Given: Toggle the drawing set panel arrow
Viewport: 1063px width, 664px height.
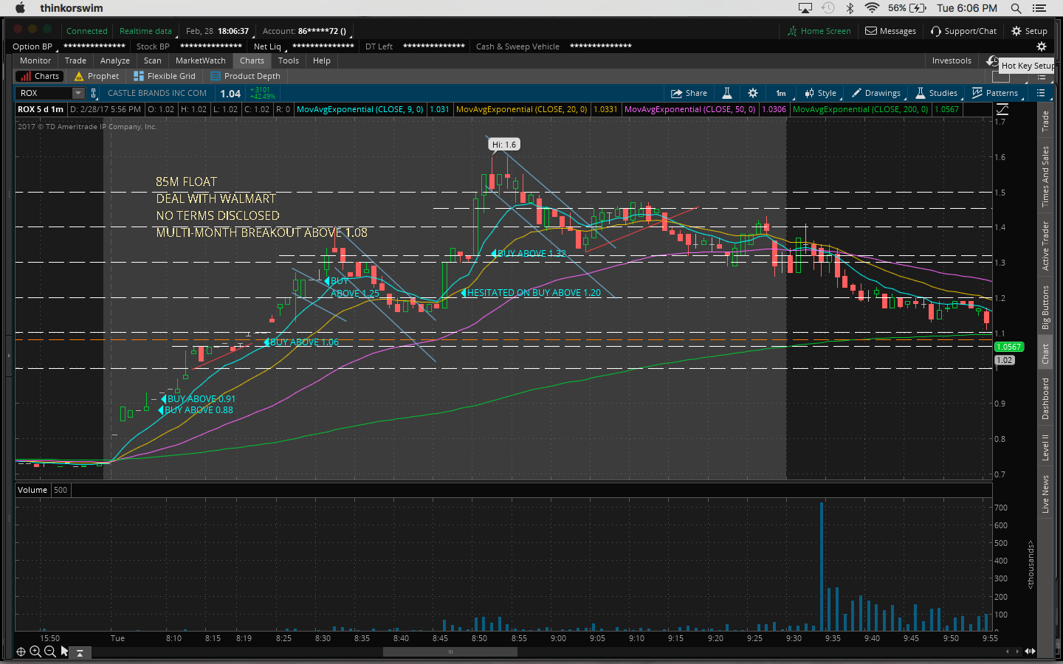Looking at the screenshot, I should (80, 652).
